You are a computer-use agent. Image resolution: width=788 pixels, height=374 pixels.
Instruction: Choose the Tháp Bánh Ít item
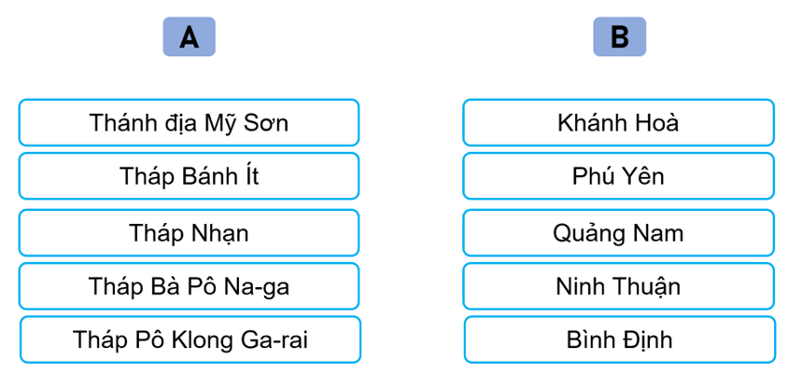tap(189, 176)
